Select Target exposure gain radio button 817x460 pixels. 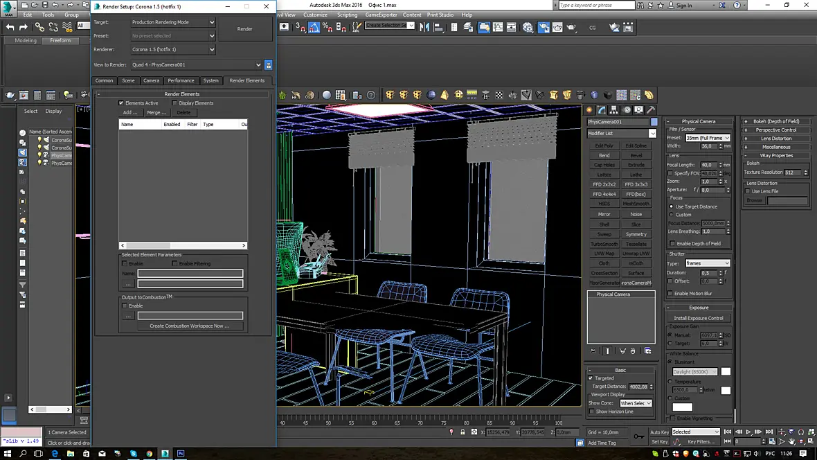(670, 343)
